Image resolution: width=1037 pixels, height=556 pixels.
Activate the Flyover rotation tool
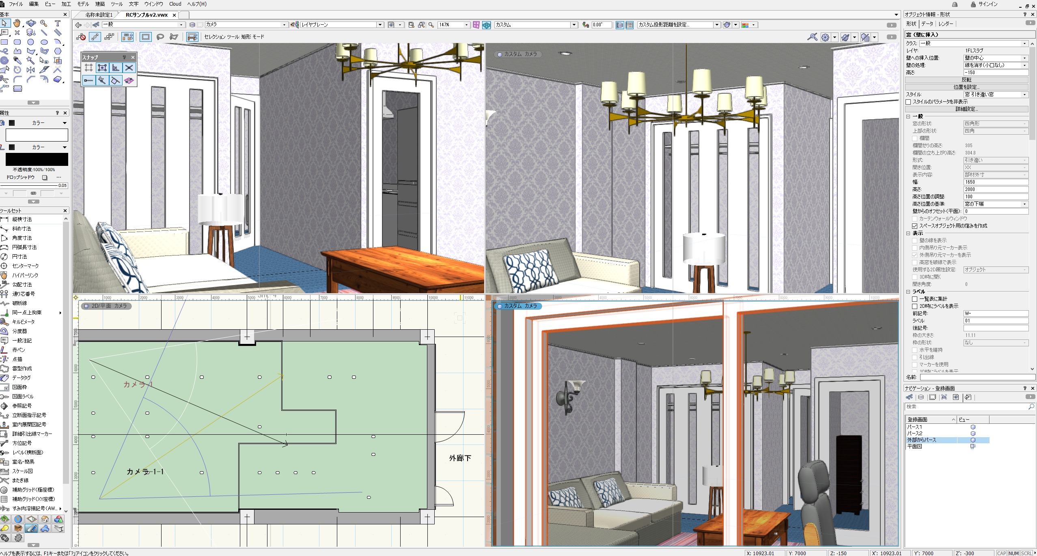31,24
